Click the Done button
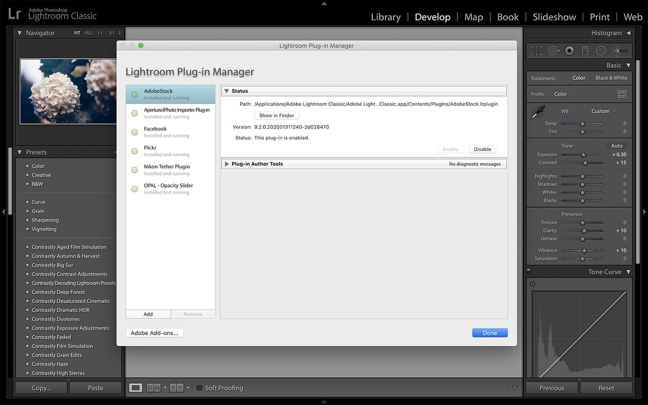 [x=490, y=333]
